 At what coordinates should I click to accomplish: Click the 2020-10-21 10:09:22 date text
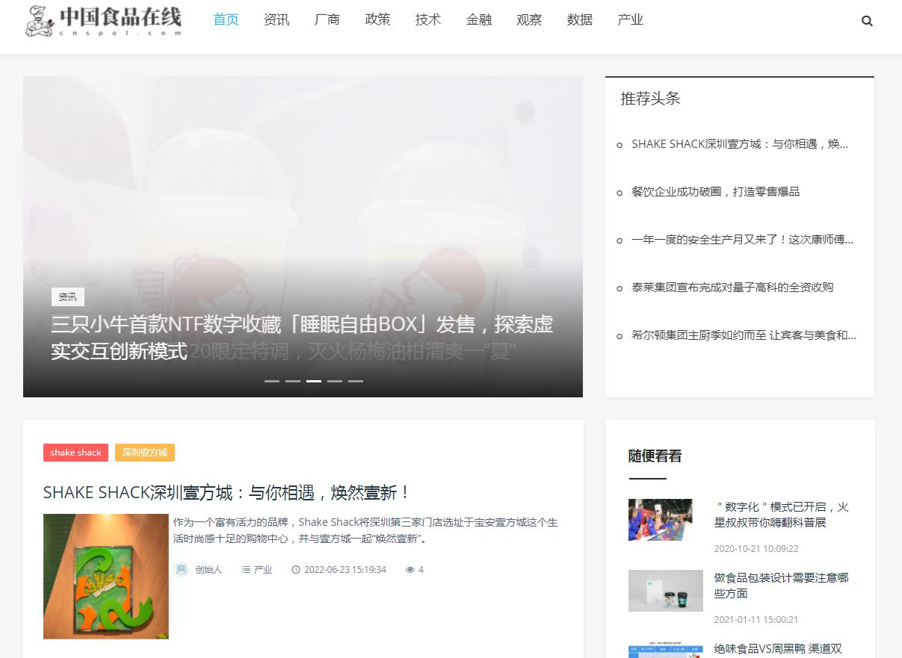756,549
